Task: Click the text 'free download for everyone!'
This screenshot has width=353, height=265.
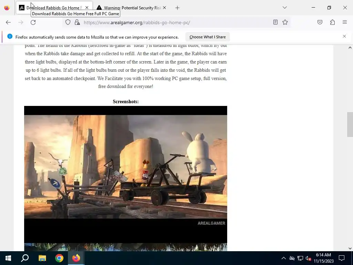Action: point(125,87)
